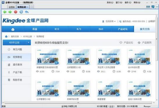Open the 窗口(W) menu
Image resolution: width=159 pixels, height=108 pixels.
click(119, 2)
